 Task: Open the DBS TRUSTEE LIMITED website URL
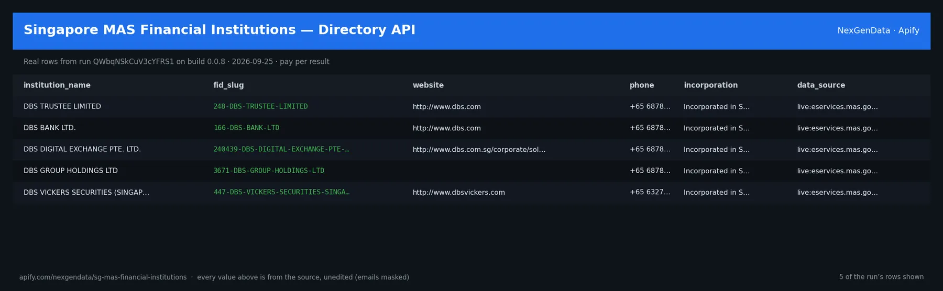(x=447, y=107)
